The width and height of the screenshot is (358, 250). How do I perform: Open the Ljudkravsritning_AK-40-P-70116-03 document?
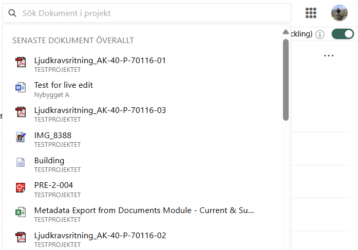pyautogui.click(x=146, y=114)
